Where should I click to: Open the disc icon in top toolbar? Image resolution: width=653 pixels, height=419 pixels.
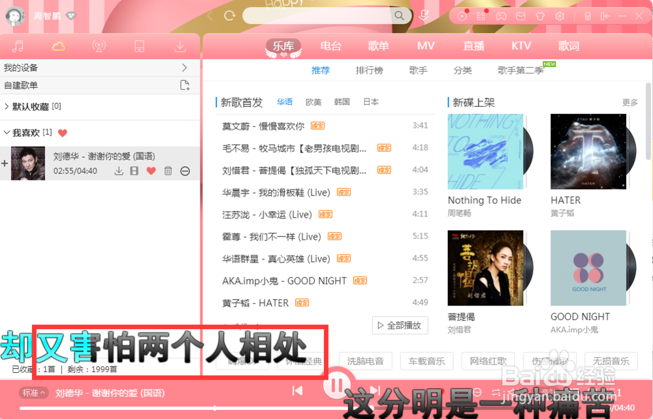(x=462, y=16)
